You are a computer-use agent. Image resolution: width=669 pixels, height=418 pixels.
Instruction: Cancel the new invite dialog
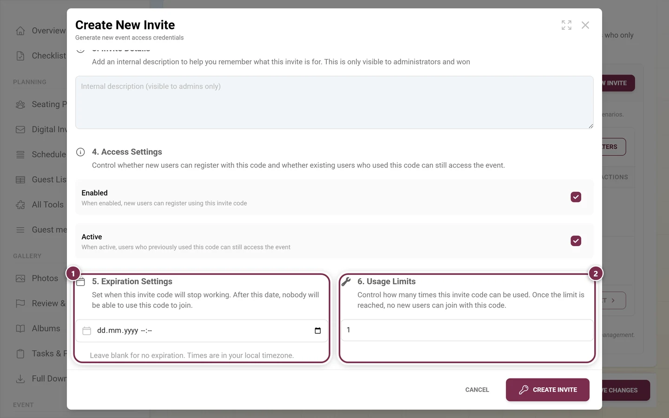pyautogui.click(x=477, y=390)
